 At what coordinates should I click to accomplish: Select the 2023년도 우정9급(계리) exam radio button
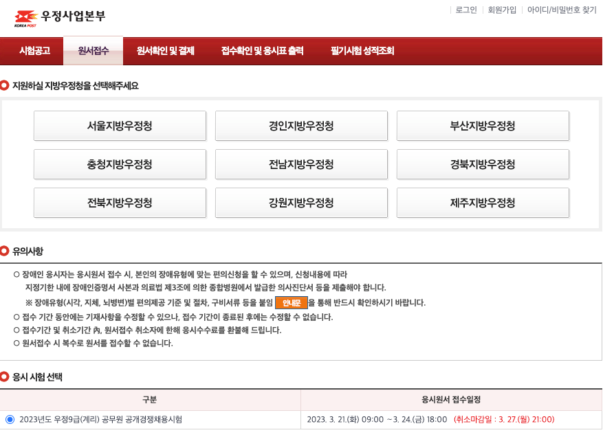point(10,419)
